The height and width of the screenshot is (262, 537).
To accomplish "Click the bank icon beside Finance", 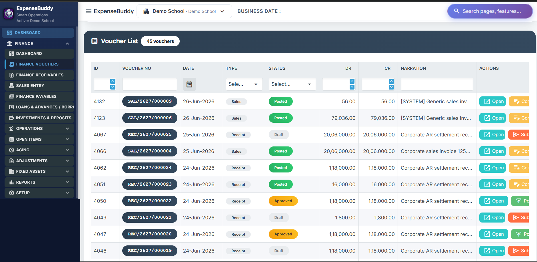I will coord(9,43).
